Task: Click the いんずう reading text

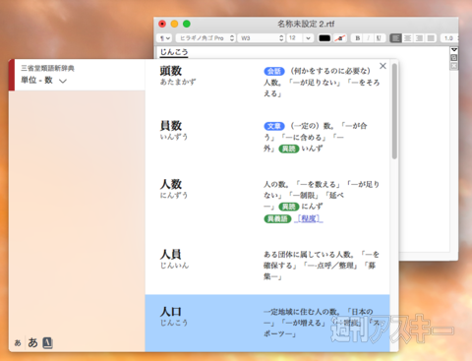Action: [174, 137]
